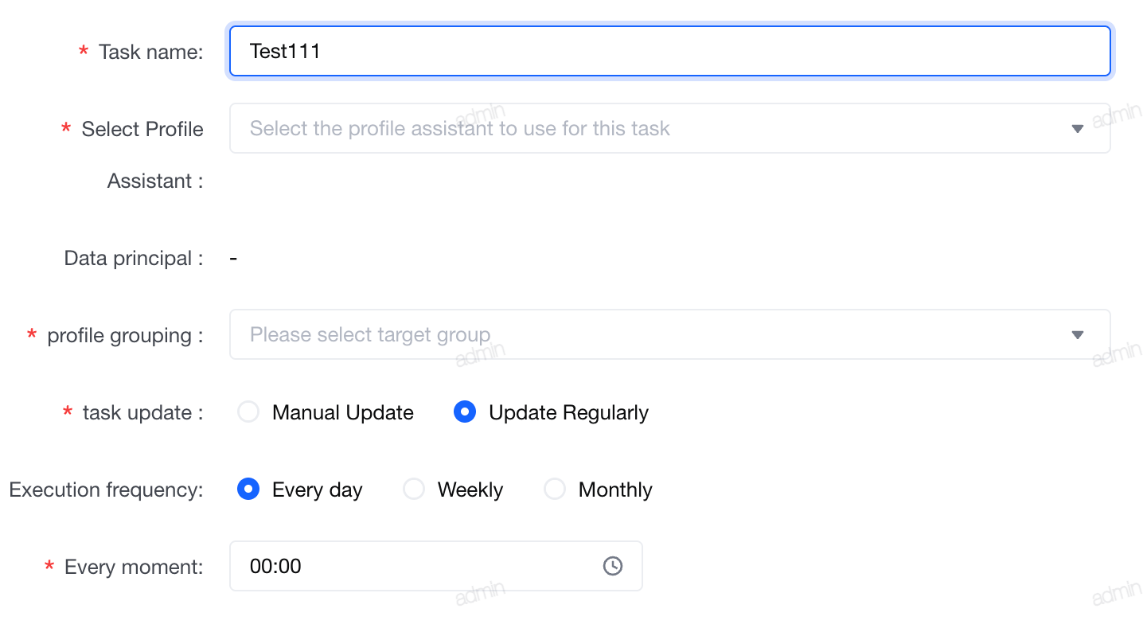Click the 'Execution frequency:' label
Image resolution: width=1143 pixels, height=632 pixels.
[x=106, y=490]
